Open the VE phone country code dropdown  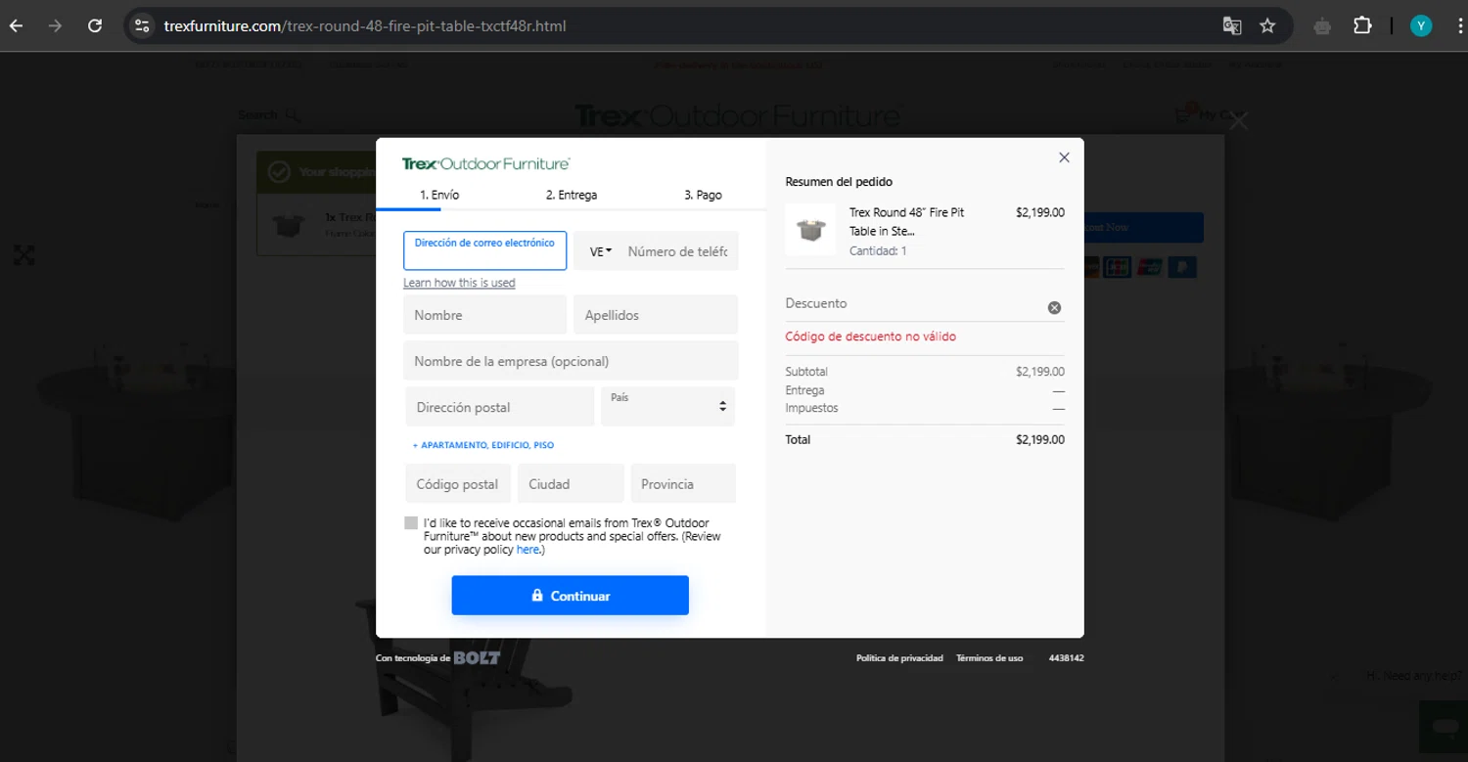(x=600, y=251)
